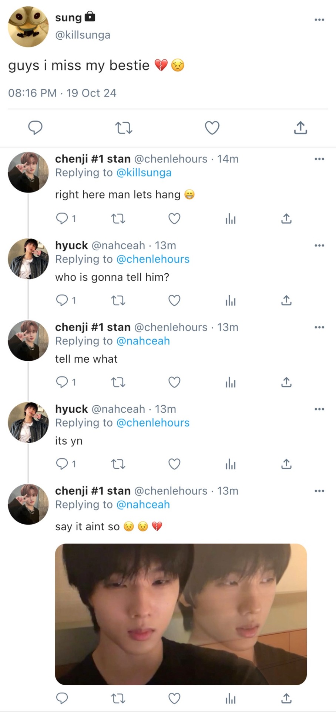This screenshot has height=712, width=336.
Task: Reply to the 'its yn' tweet
Action: point(62,464)
